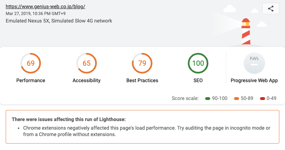This screenshot has width=285, height=150.
Task: Select the SEO score gauge showing 100
Action: click(198, 63)
